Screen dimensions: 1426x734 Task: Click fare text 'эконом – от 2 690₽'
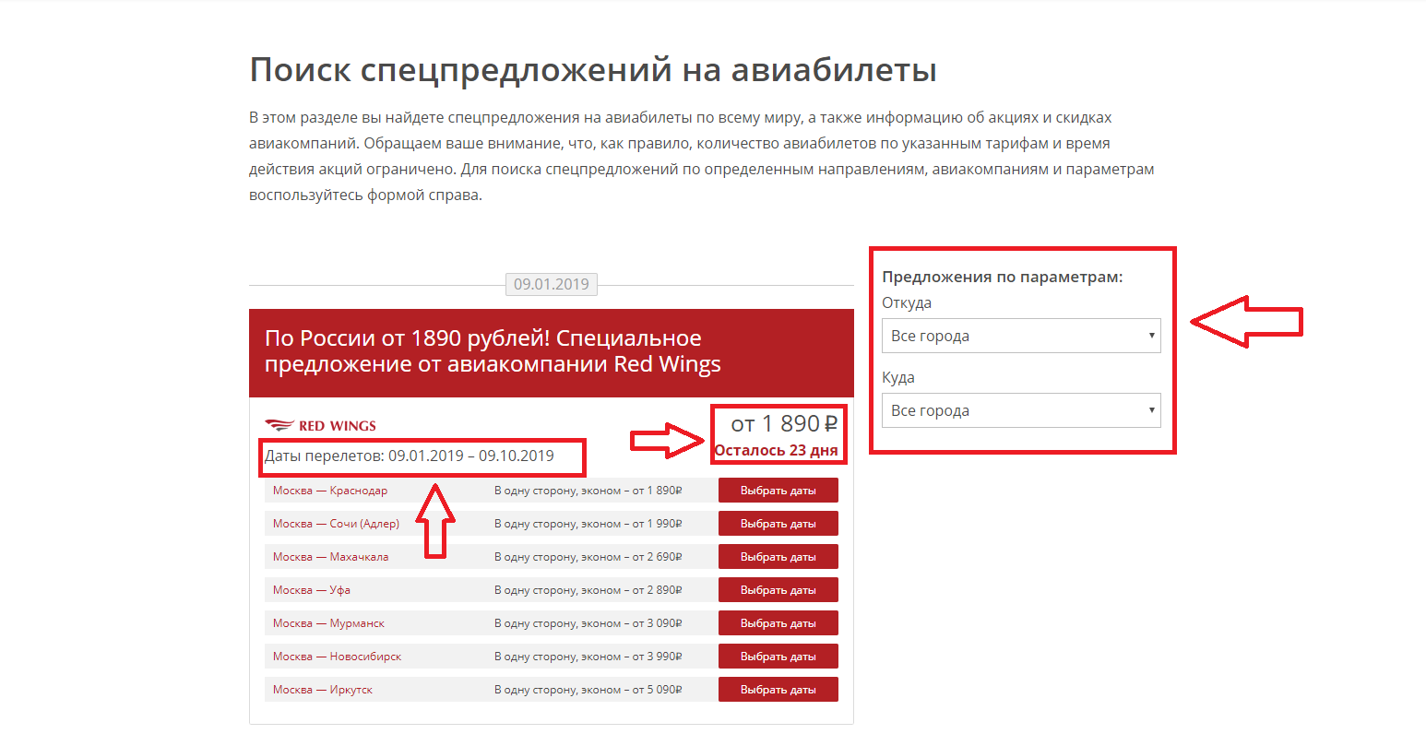631,557
